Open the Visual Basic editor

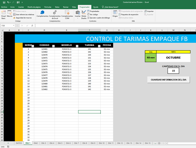(3, 15)
